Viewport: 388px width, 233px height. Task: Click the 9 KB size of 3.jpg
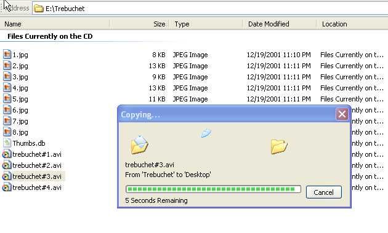(159, 77)
